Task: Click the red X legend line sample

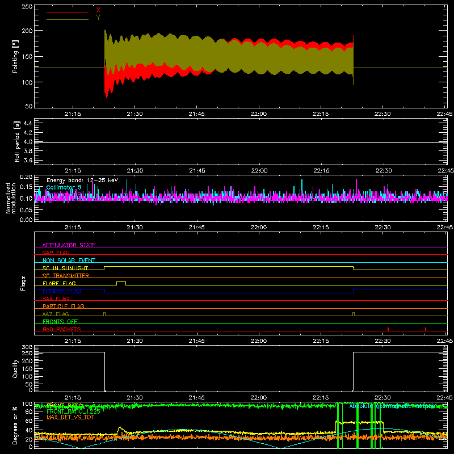Action: [68, 12]
